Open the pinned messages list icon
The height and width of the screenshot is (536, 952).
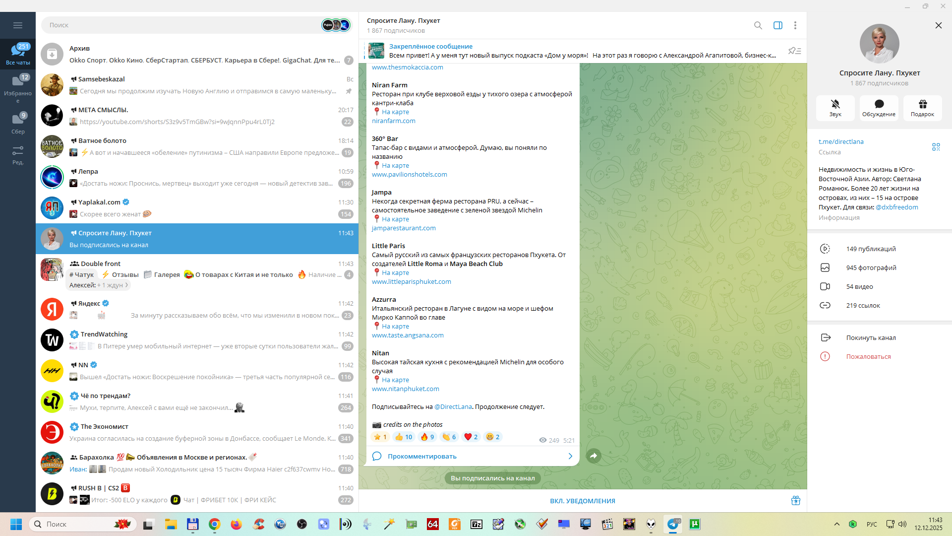794,51
